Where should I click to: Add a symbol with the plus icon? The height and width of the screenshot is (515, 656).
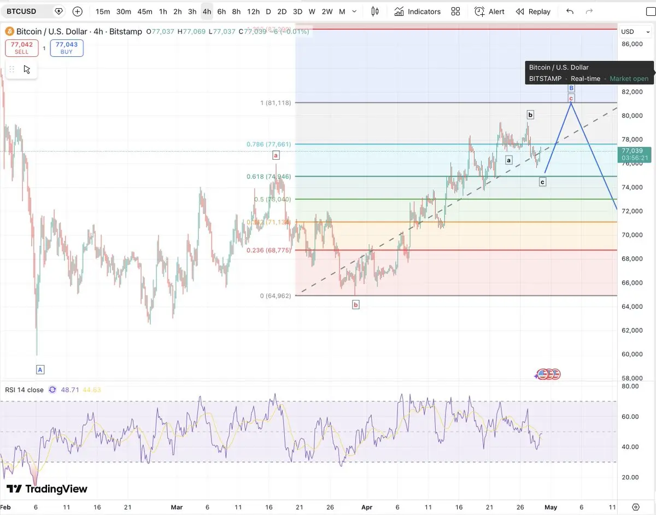77,11
